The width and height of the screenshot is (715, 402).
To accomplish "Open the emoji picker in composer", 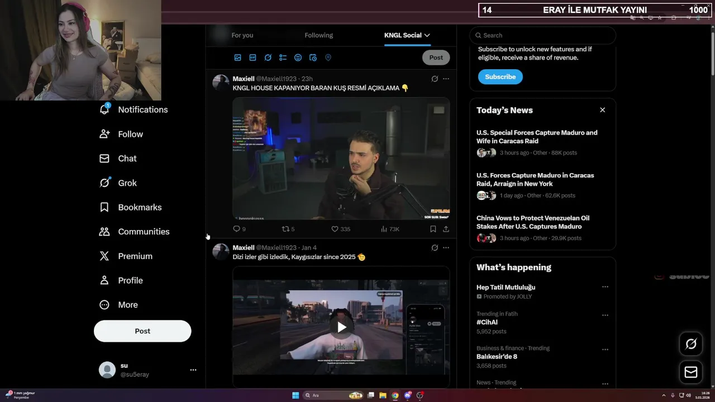I will coord(298,58).
